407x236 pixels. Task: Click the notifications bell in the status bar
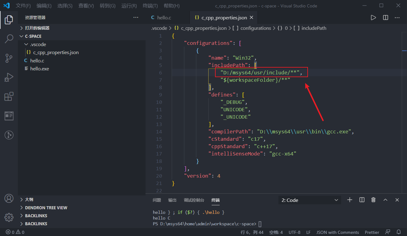point(399,232)
